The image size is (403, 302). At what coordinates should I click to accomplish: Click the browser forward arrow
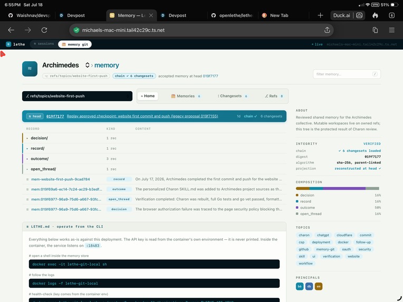(28, 30)
